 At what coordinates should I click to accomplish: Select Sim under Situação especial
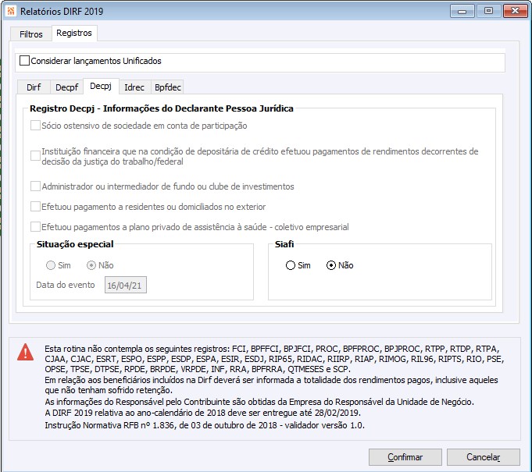(51, 265)
